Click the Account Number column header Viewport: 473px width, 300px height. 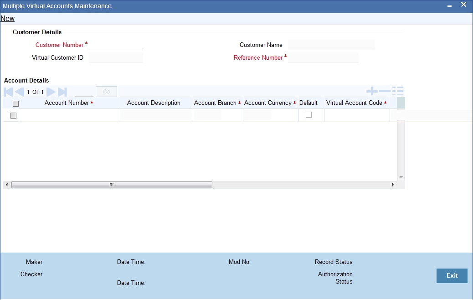(69, 103)
